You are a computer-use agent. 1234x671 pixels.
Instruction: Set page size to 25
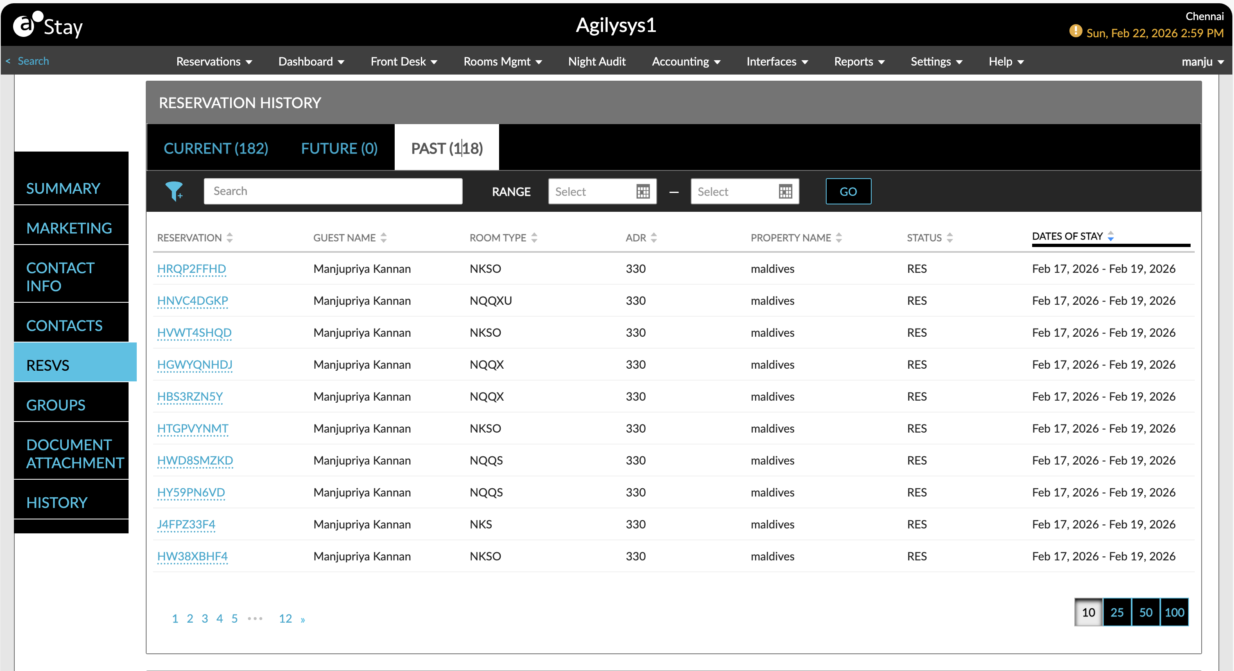(1116, 612)
